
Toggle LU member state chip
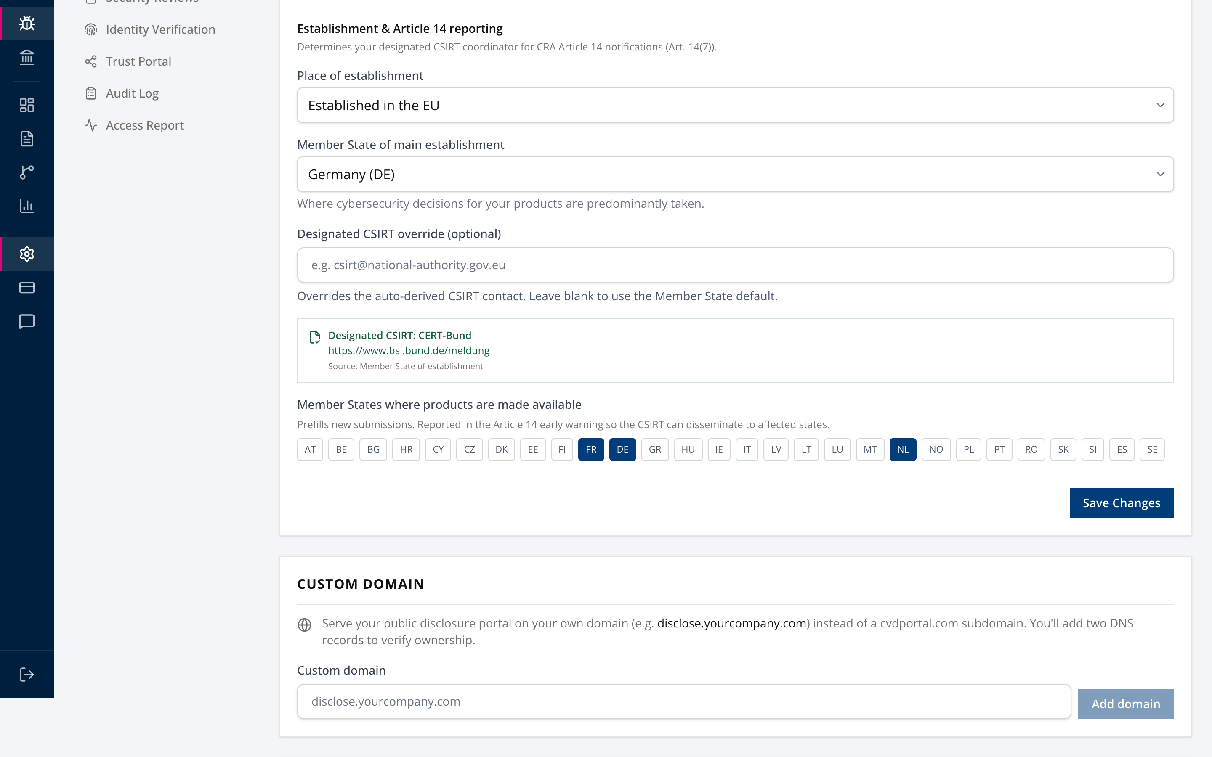coord(837,449)
